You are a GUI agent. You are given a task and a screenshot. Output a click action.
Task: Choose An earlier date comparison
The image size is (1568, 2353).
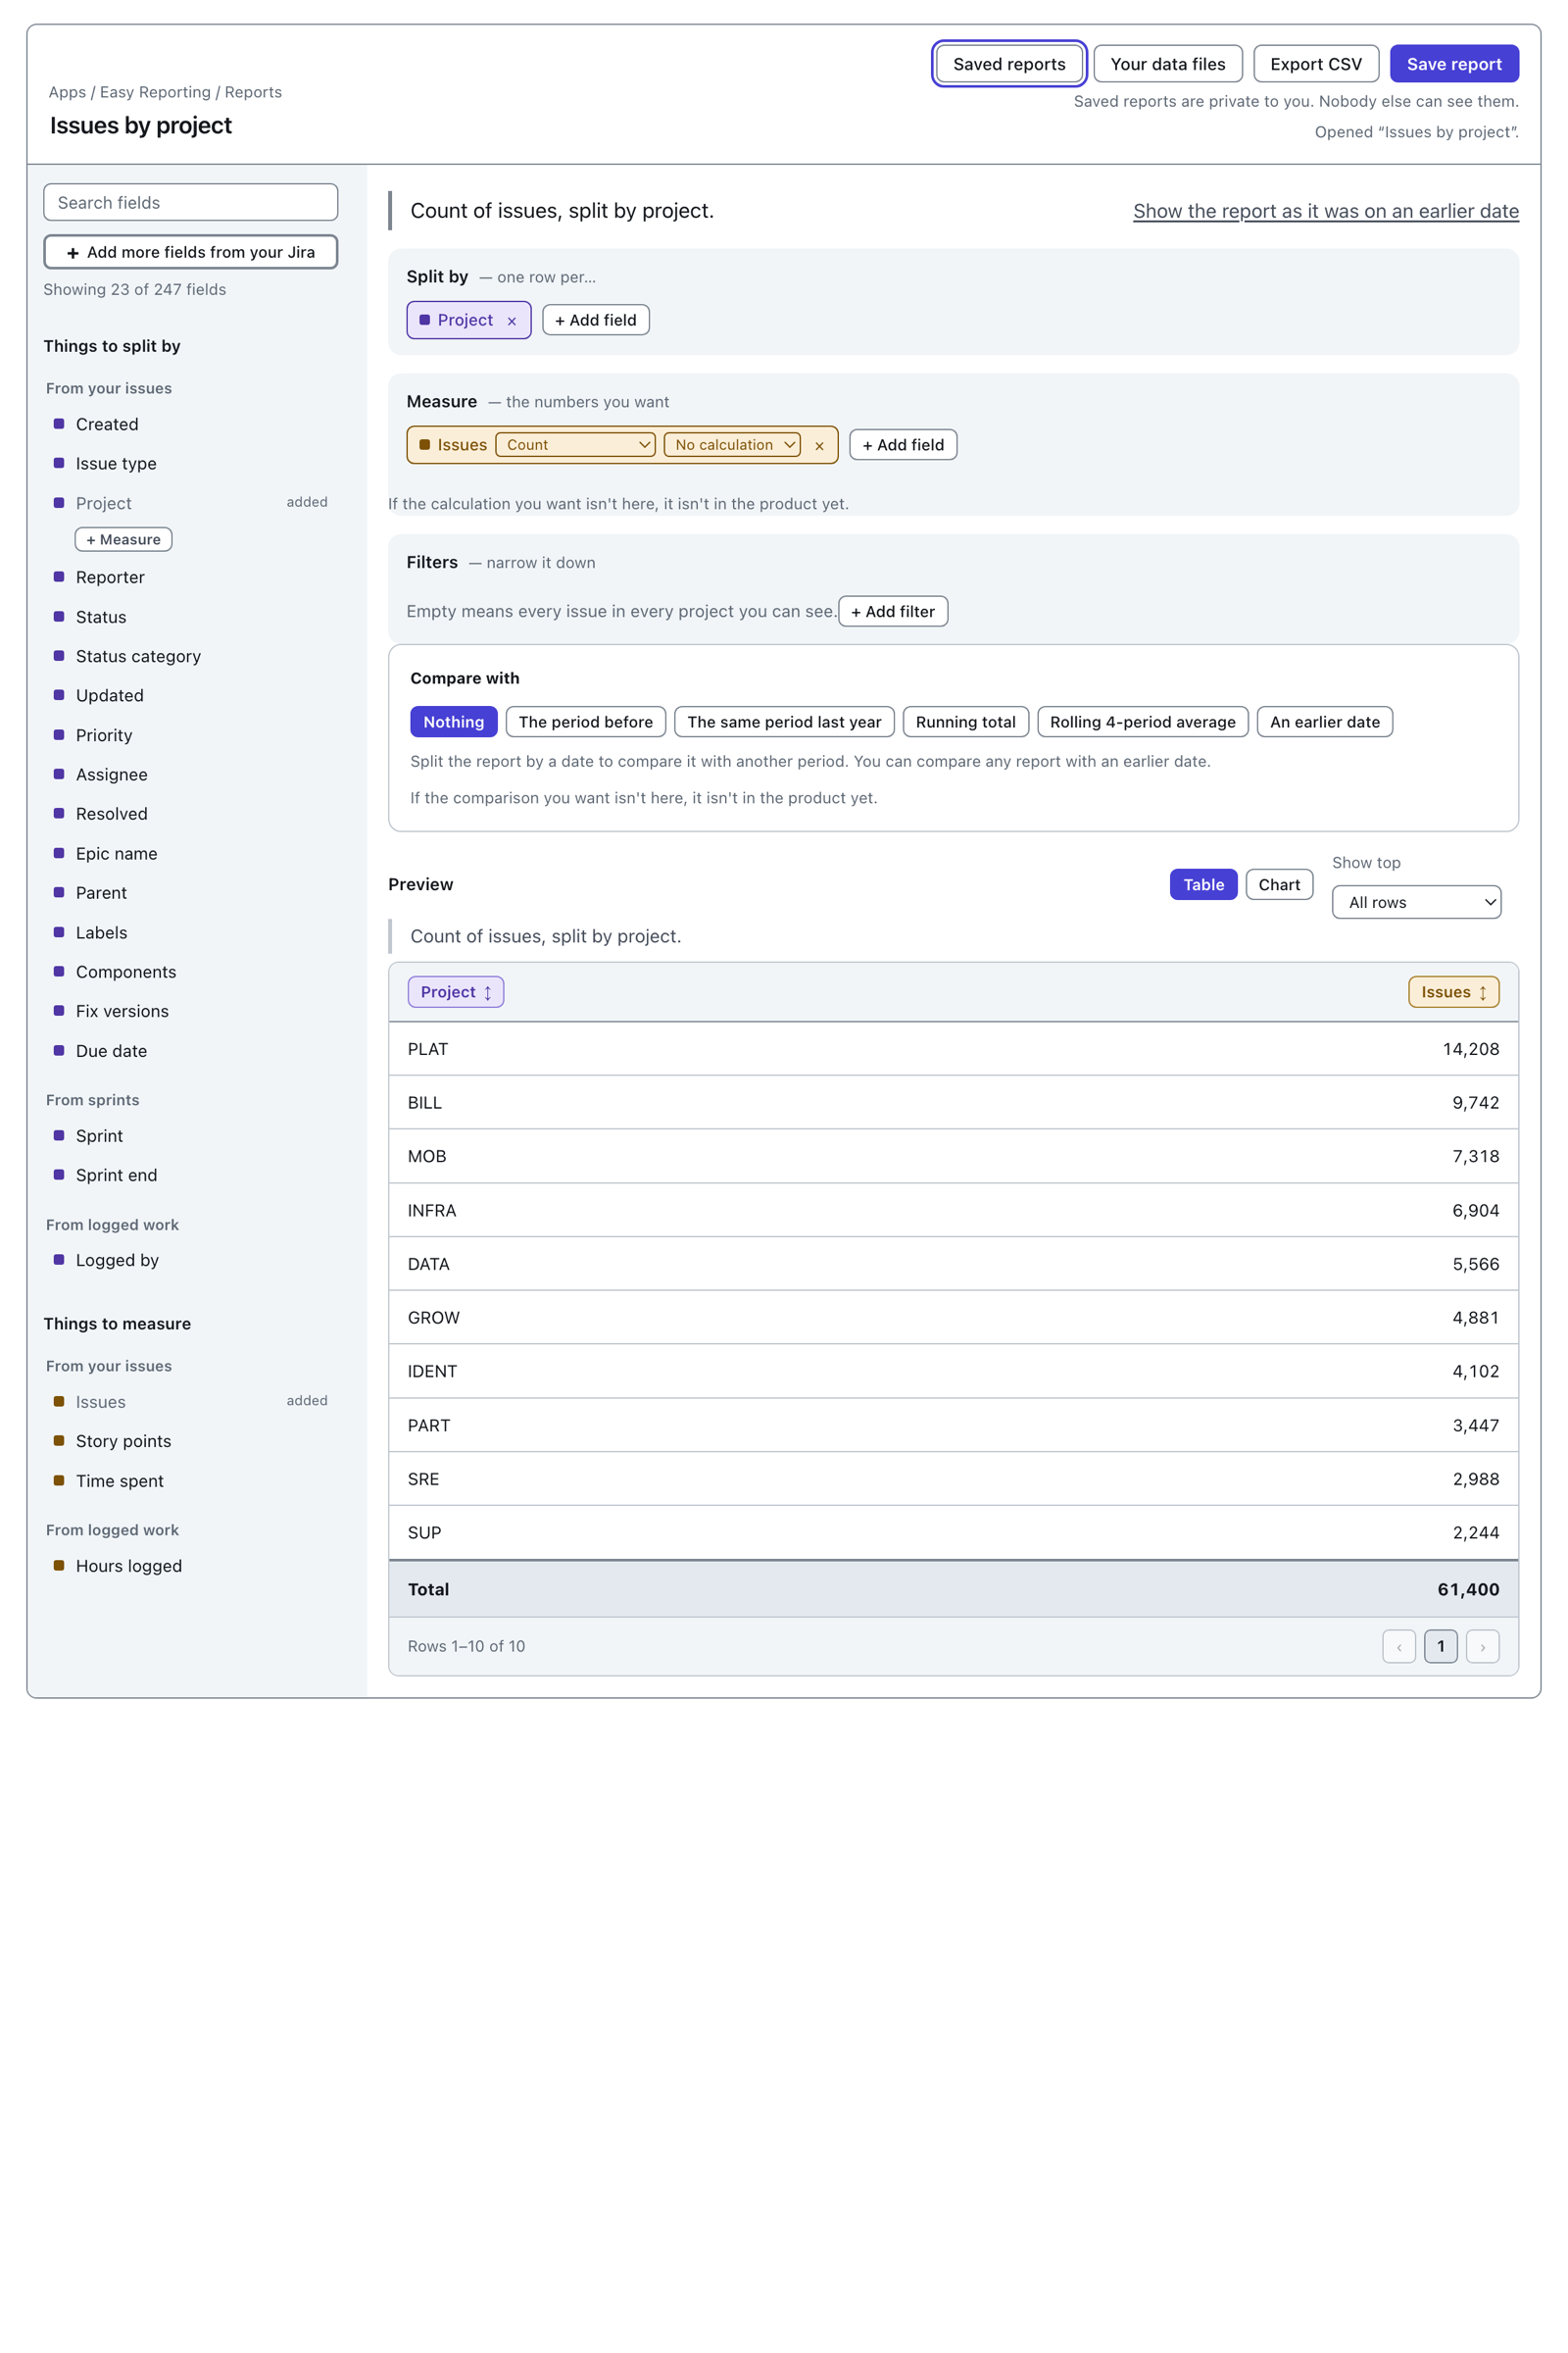point(1324,723)
